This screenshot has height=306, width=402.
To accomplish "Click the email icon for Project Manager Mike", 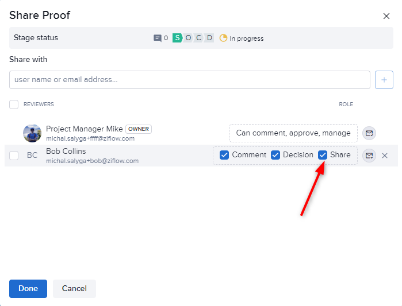I will pyautogui.click(x=369, y=133).
